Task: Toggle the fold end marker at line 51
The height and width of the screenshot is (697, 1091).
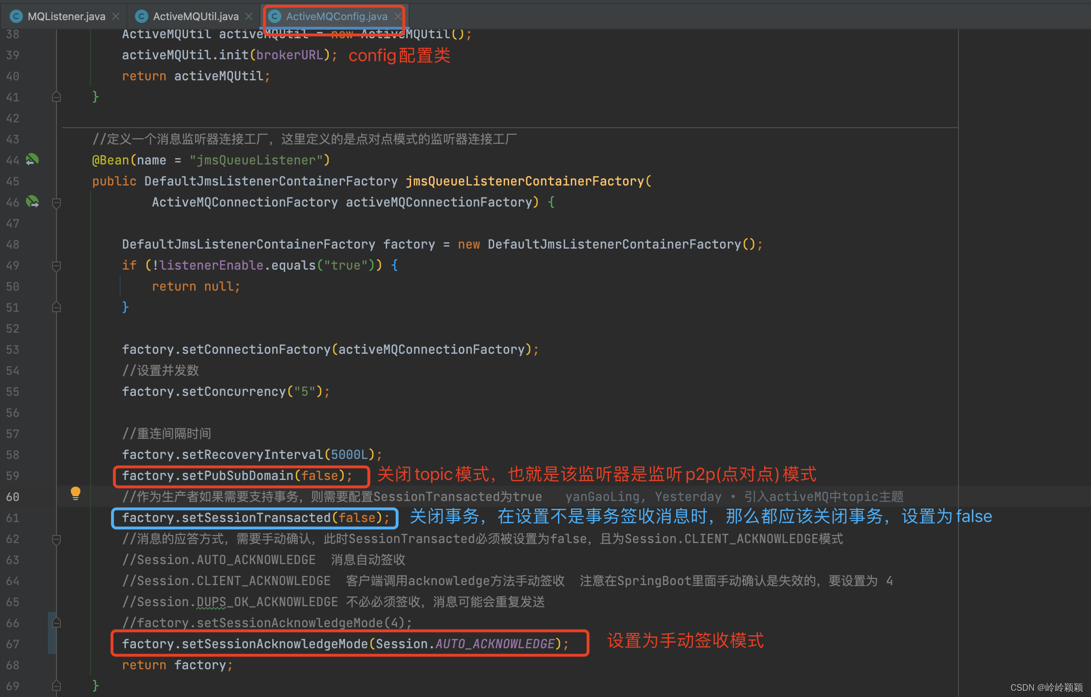Action: (56, 307)
